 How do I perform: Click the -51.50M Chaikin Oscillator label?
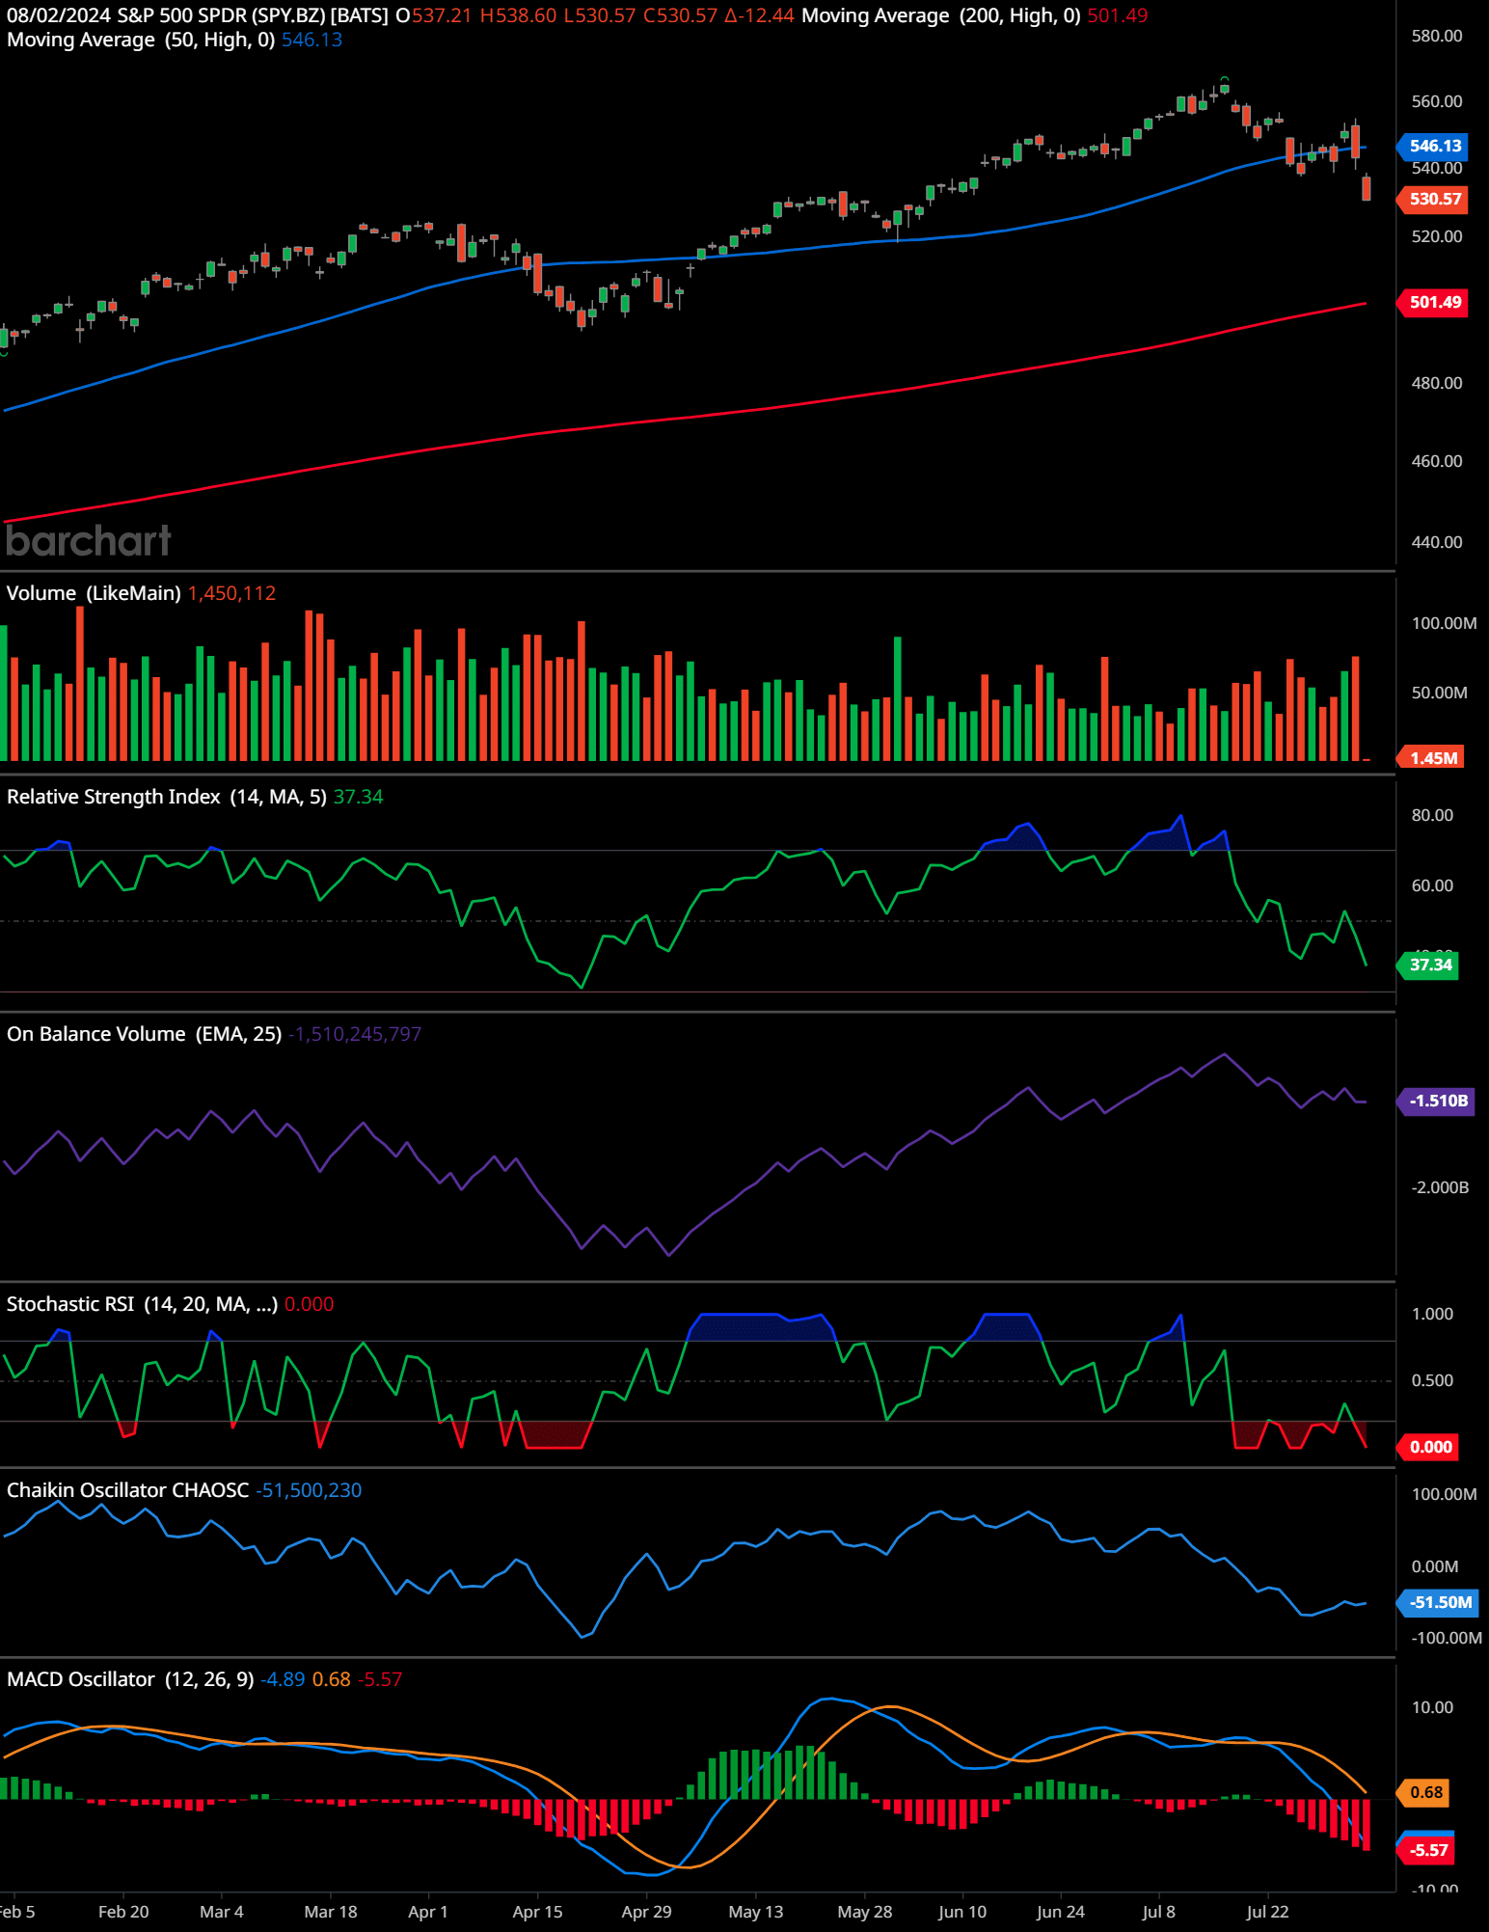1439,1603
